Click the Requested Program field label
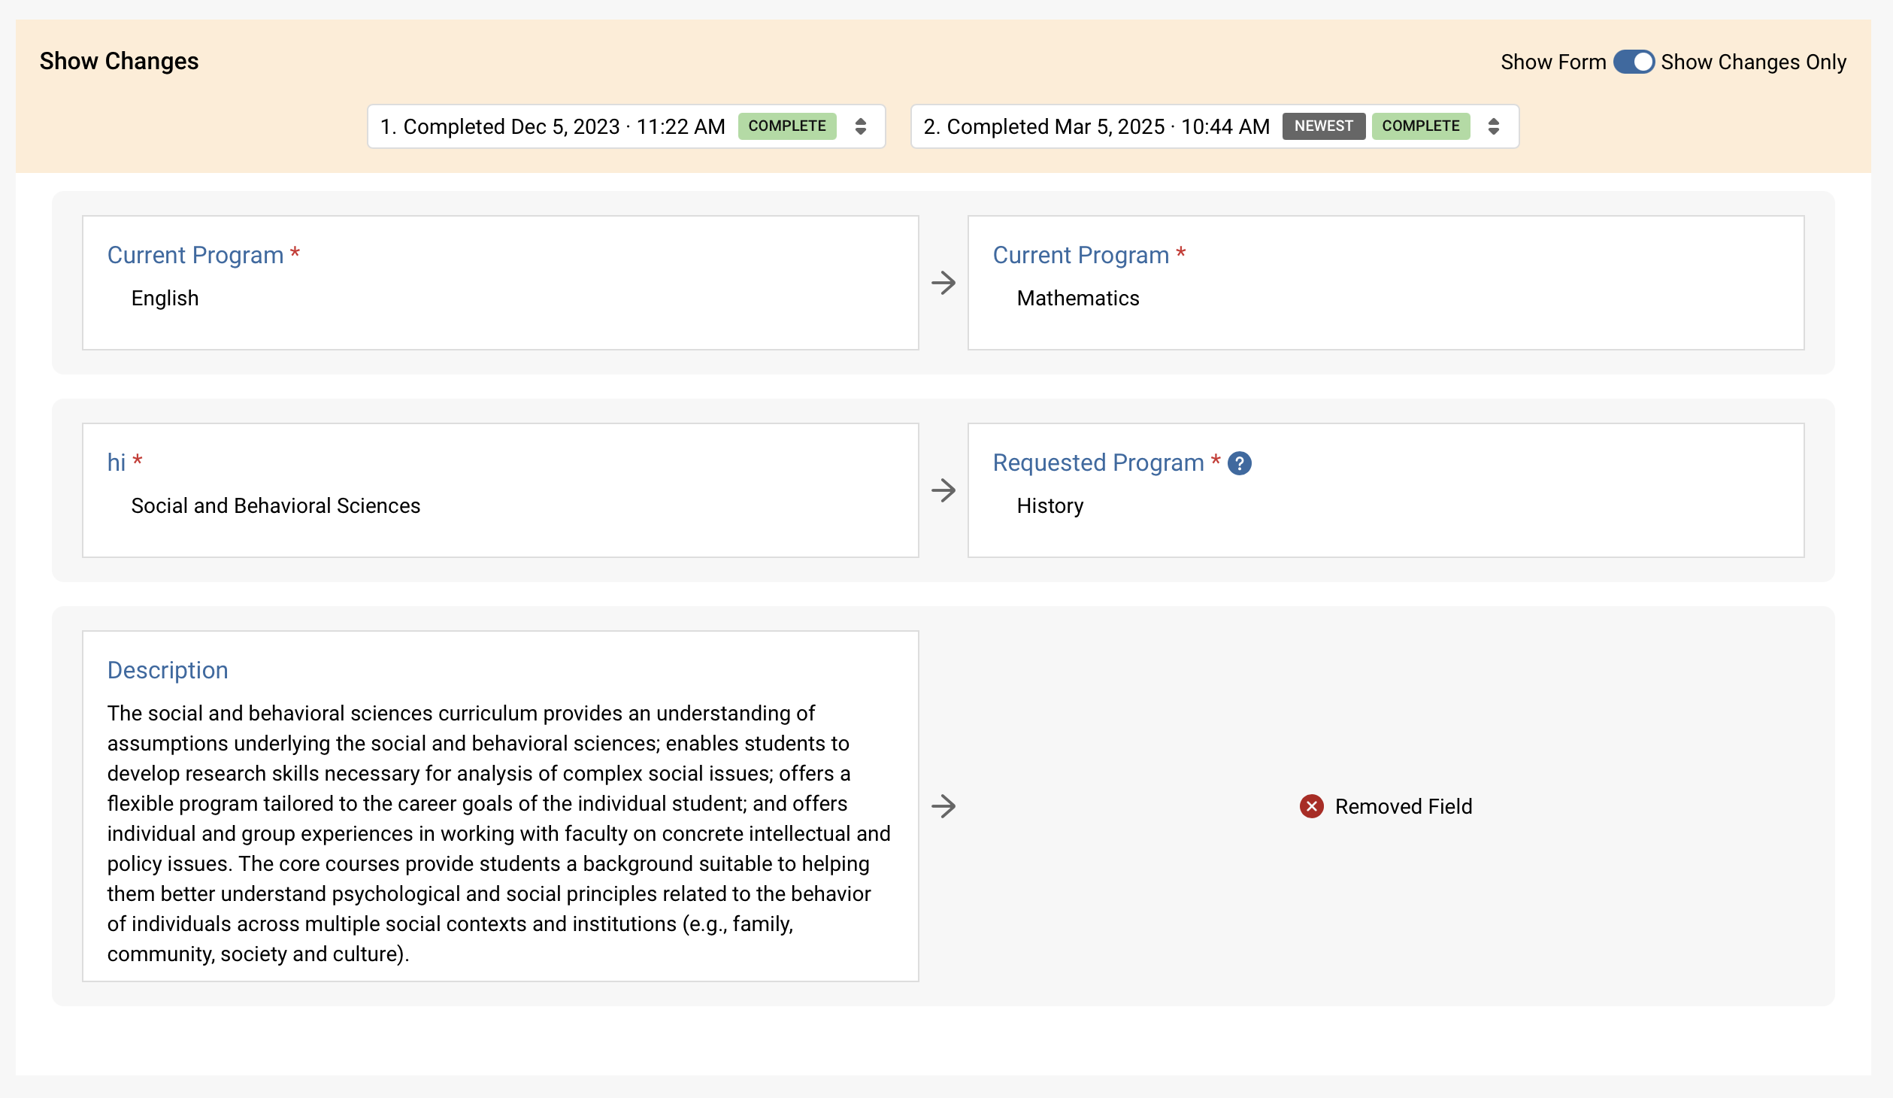Screen dimensions: 1893x1098 [x=1098, y=463]
